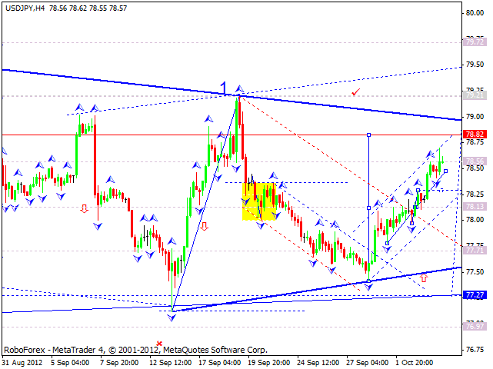Select the square handle near 78.50 at right edge
This screenshot has height=369, width=493.
pos(446,171)
